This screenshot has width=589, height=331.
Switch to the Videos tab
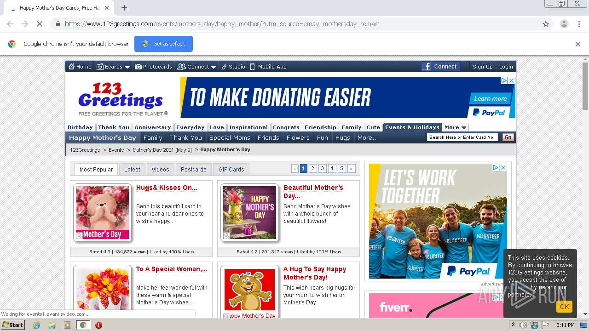coord(161,169)
